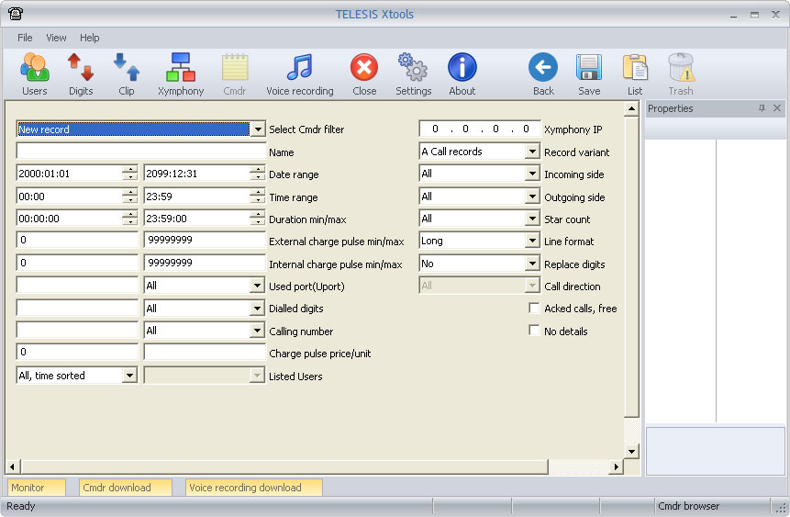Click the Save floppy disk icon
Image resolution: width=790 pixels, height=517 pixels.
pos(589,73)
